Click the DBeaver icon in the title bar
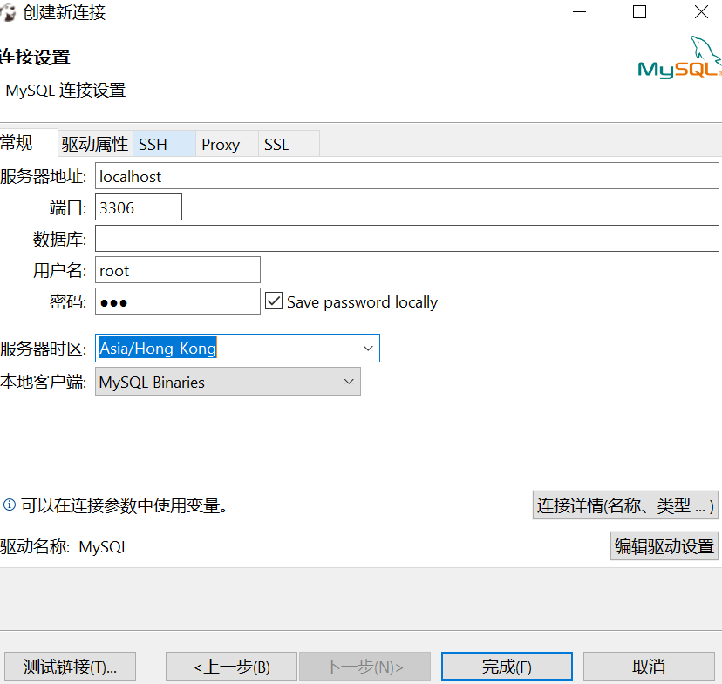The image size is (722, 684). point(8,12)
